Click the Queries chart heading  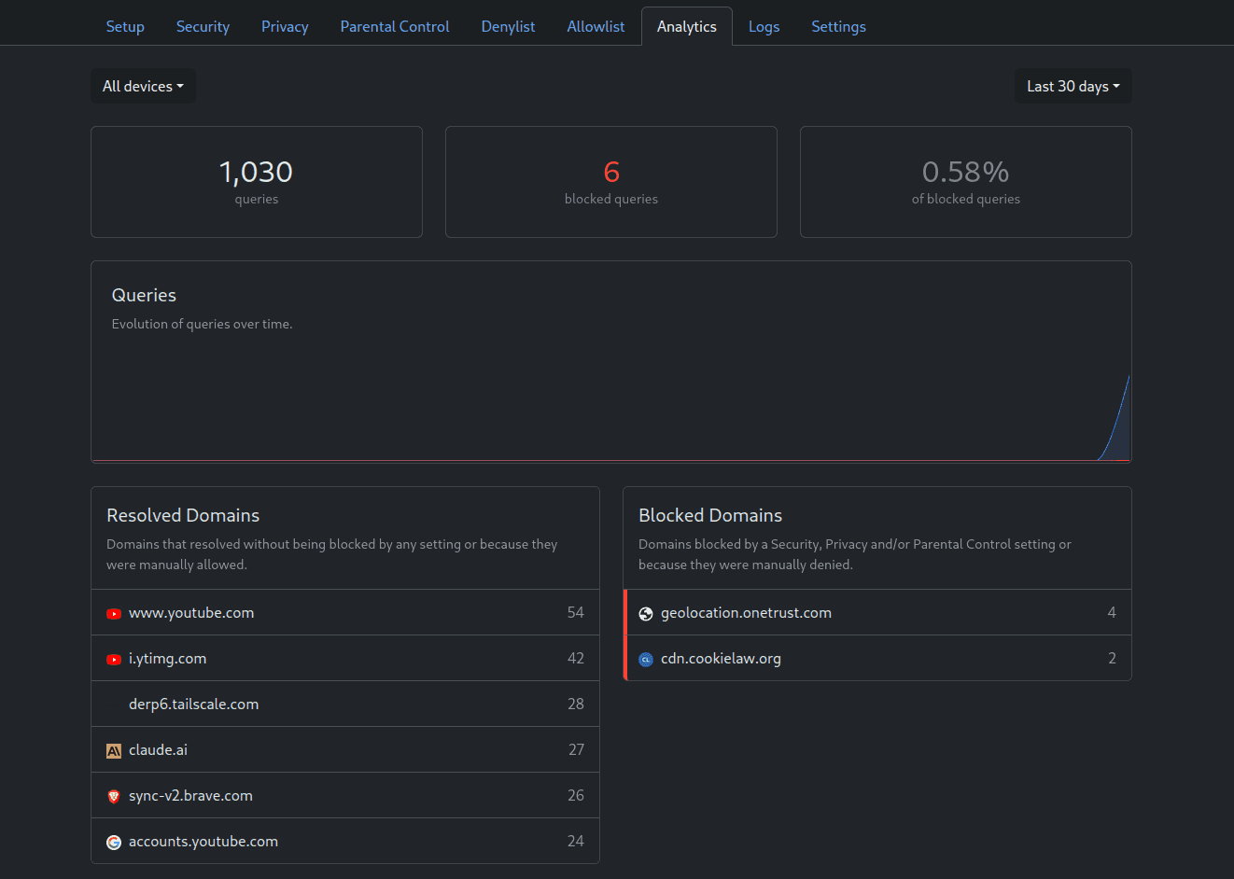(144, 295)
